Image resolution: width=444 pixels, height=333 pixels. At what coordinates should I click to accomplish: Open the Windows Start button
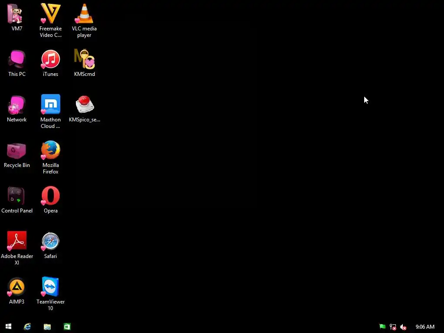click(9, 326)
